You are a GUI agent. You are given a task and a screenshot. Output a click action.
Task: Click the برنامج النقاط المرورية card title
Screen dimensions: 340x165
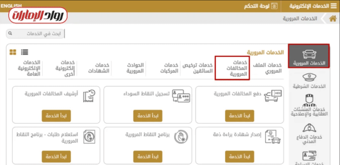(x=147, y=135)
